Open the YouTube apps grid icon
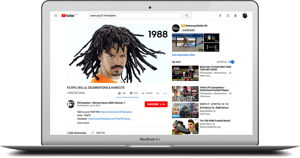The image size is (300, 158). click(x=228, y=16)
